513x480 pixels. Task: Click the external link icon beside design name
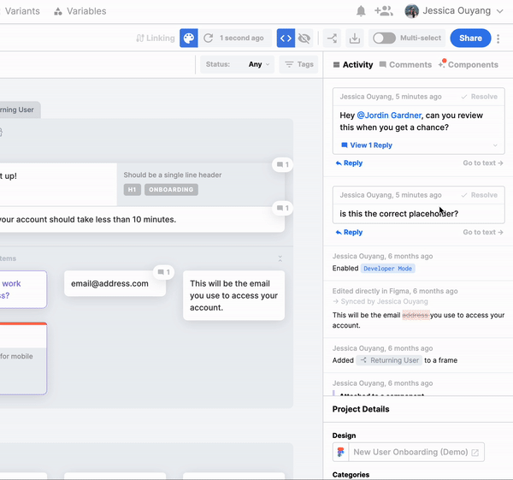point(475,453)
